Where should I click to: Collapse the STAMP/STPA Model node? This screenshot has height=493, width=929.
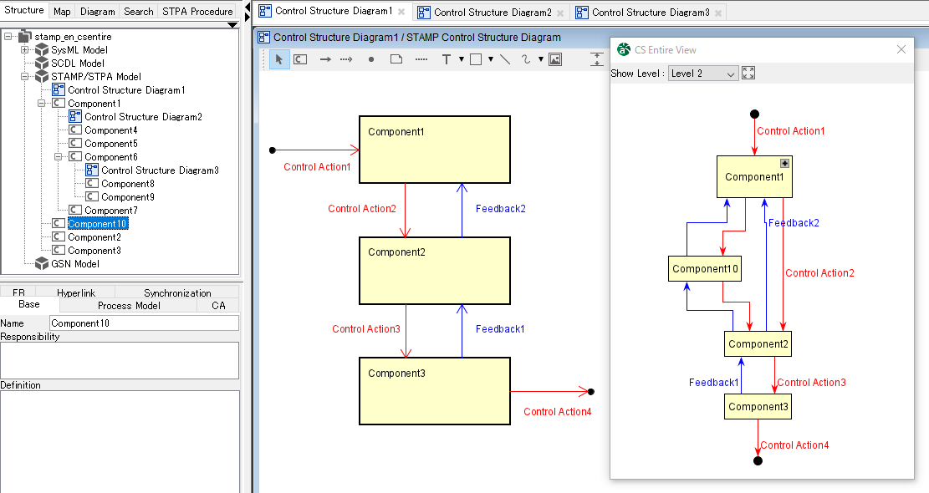pos(25,76)
